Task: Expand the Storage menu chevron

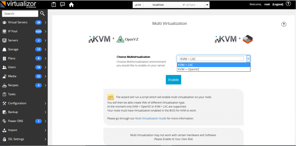Action: [45, 49]
